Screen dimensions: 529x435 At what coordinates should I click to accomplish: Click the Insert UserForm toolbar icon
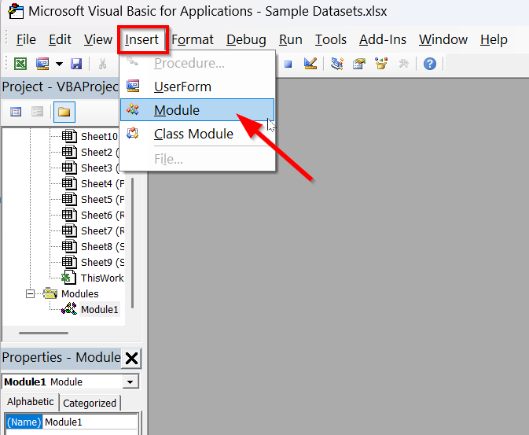[x=42, y=64]
